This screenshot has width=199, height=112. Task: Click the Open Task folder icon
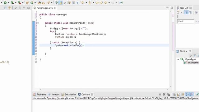pyautogui.click(x=44, y=3)
